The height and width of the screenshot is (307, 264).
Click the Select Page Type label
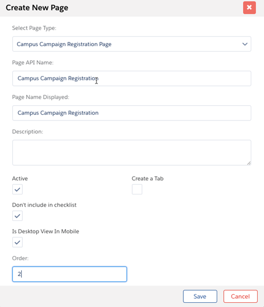click(x=34, y=28)
